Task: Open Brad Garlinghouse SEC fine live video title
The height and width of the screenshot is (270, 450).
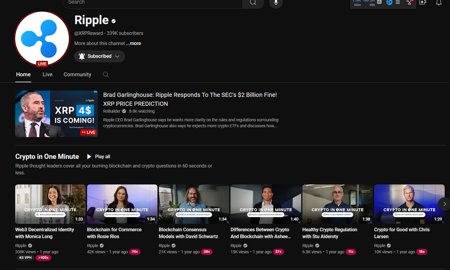Action: (190, 99)
